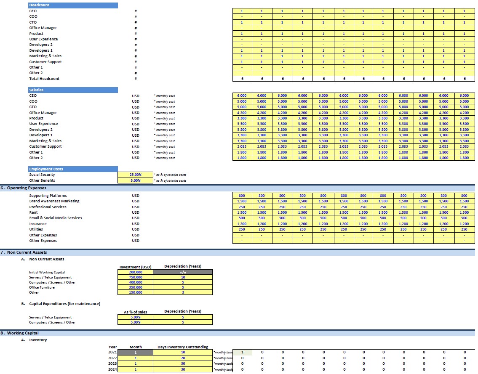Select the 2023 year cell
Image resolution: width=478 pixels, height=374 pixels.
(x=112, y=363)
